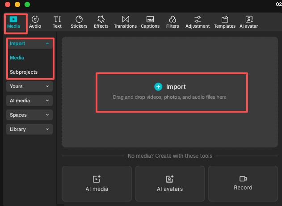Click the green fullscreen window button
Image resolution: width=282 pixels, height=206 pixels.
point(27,4)
